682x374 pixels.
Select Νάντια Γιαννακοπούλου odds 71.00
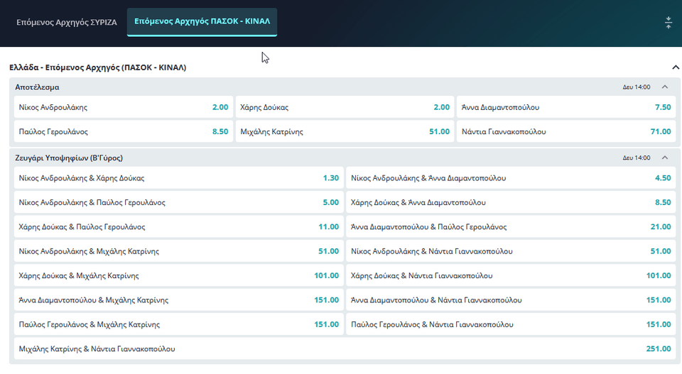tap(566, 131)
